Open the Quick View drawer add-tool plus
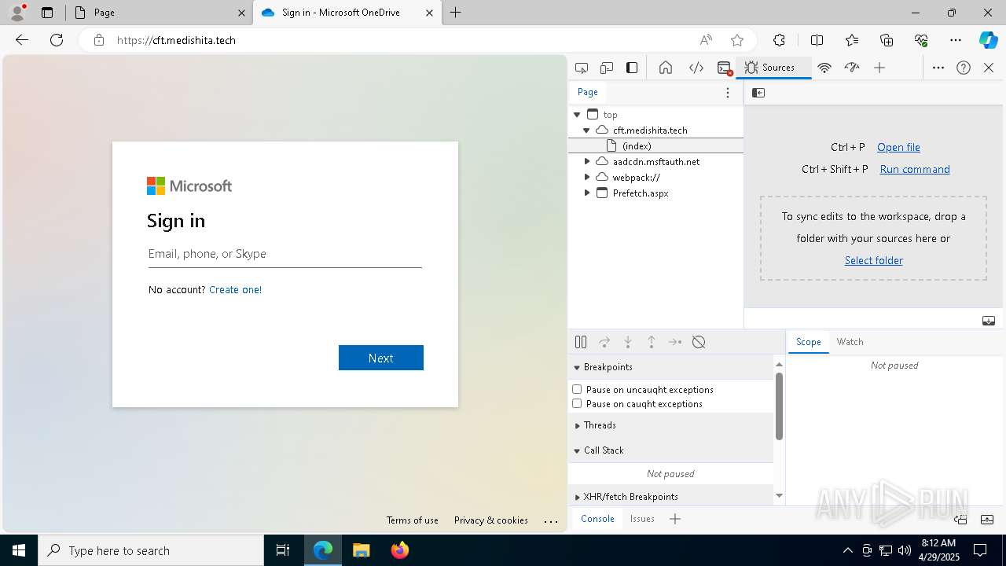Screen dimensions: 1006x566 pyautogui.click(x=675, y=519)
